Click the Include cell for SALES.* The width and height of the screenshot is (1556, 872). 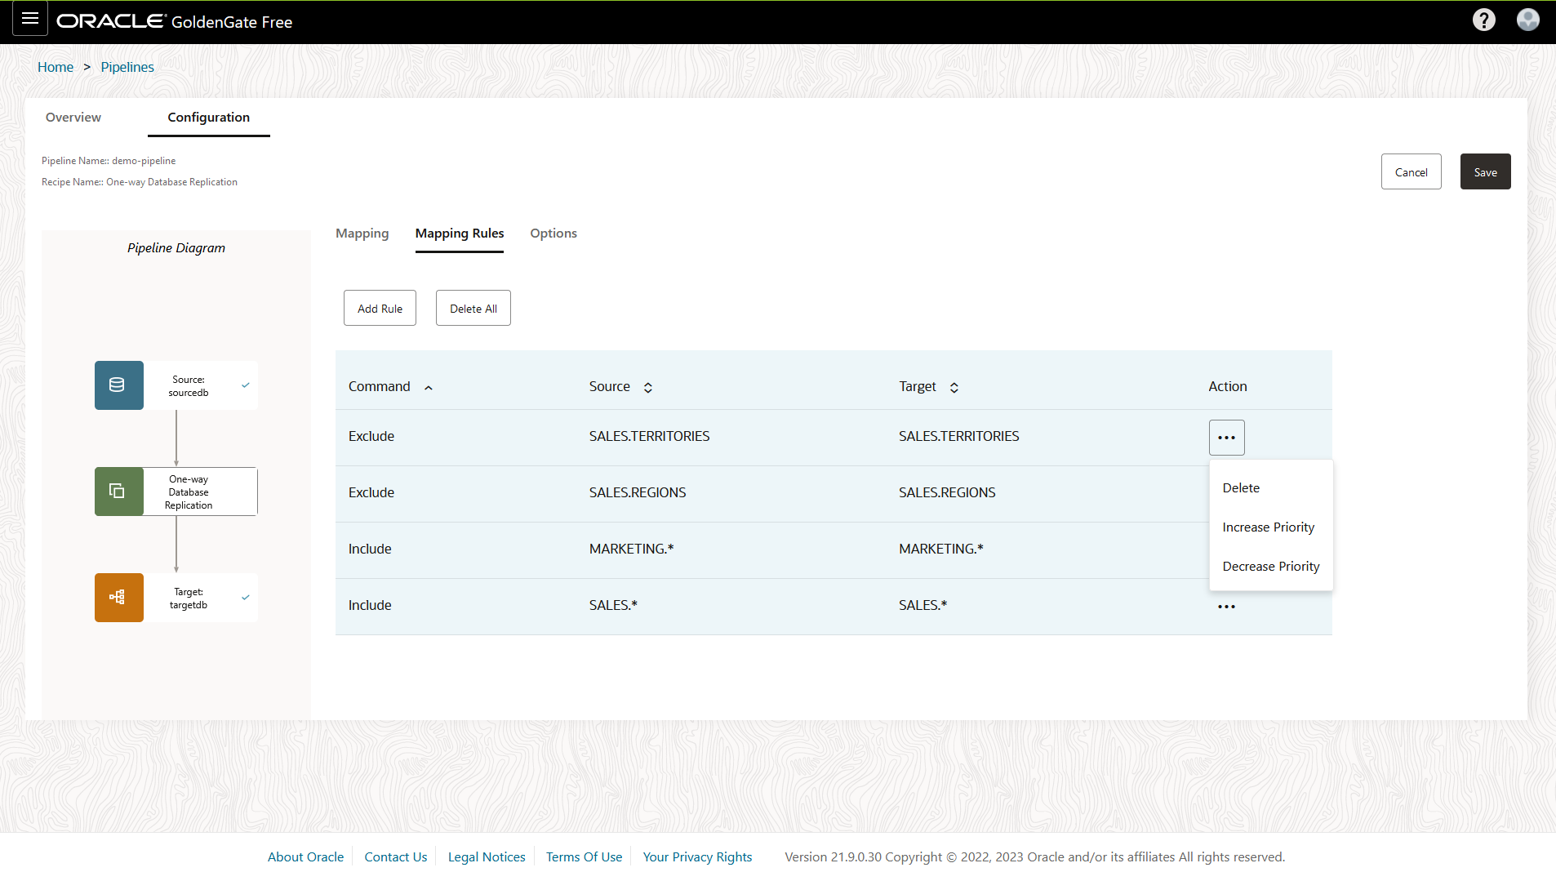[x=370, y=605]
